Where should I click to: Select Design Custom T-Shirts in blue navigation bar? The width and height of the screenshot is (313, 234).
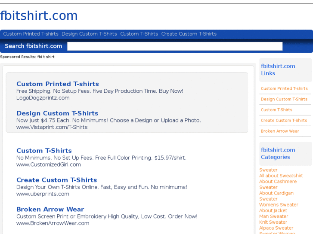coord(89,34)
